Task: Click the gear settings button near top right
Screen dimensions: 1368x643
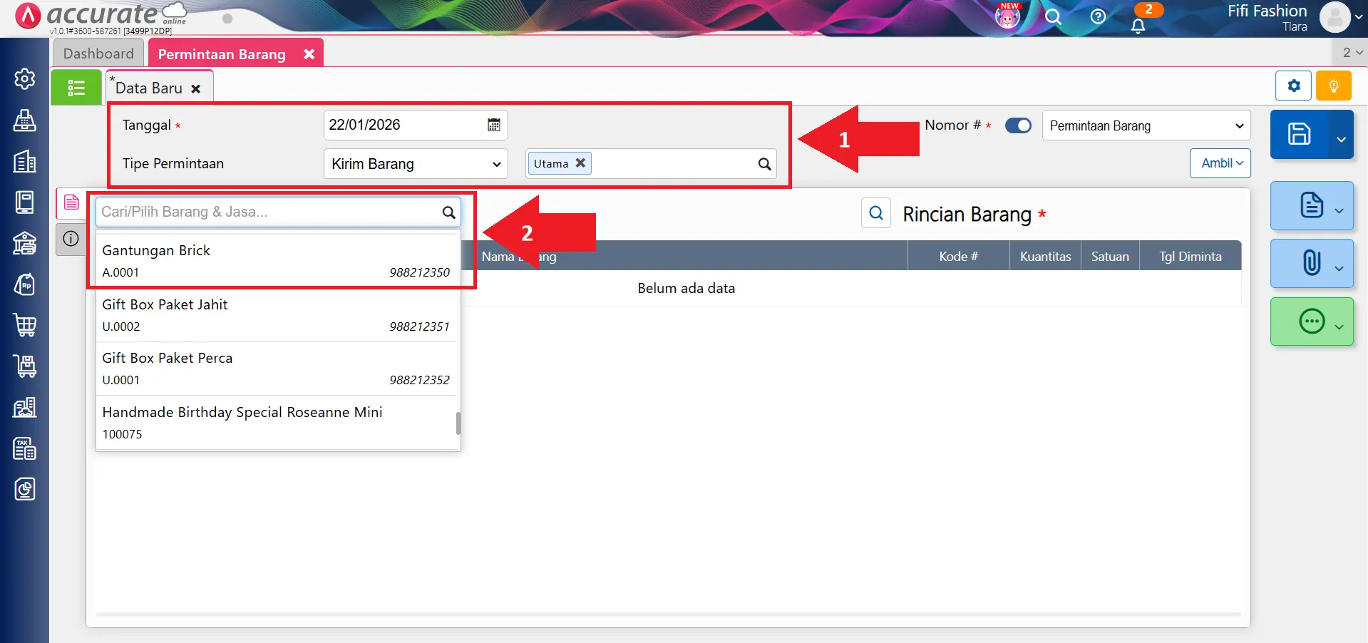Action: click(1293, 86)
